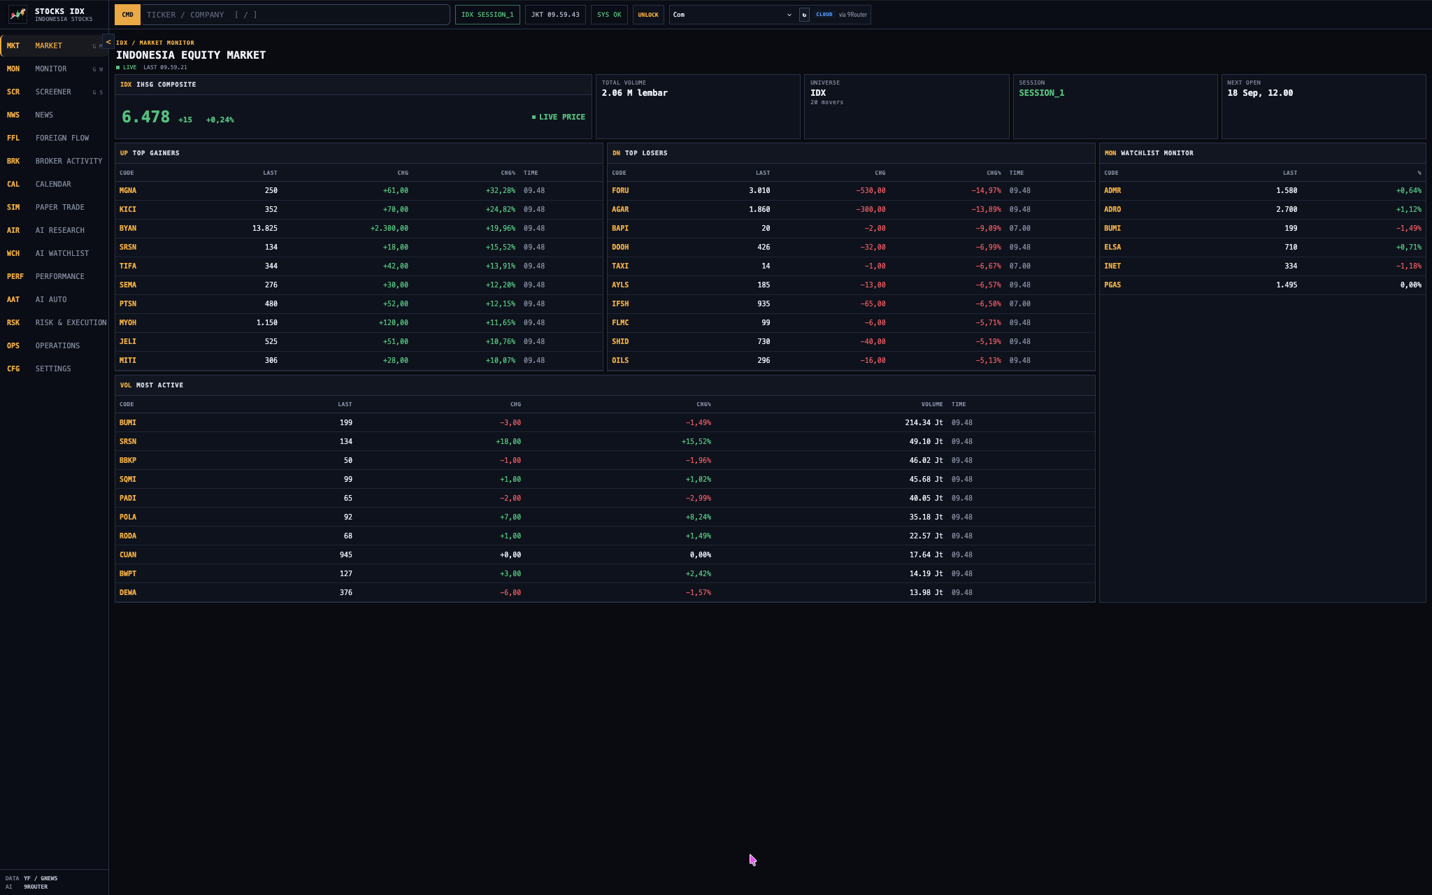
Task: Click BUMI in the Most Active table
Action: pos(128,422)
